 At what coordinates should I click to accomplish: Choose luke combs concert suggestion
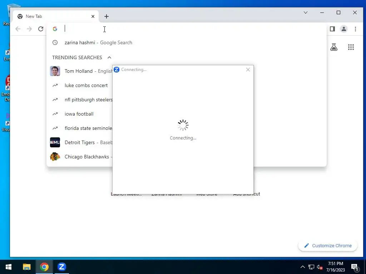[x=80, y=85]
